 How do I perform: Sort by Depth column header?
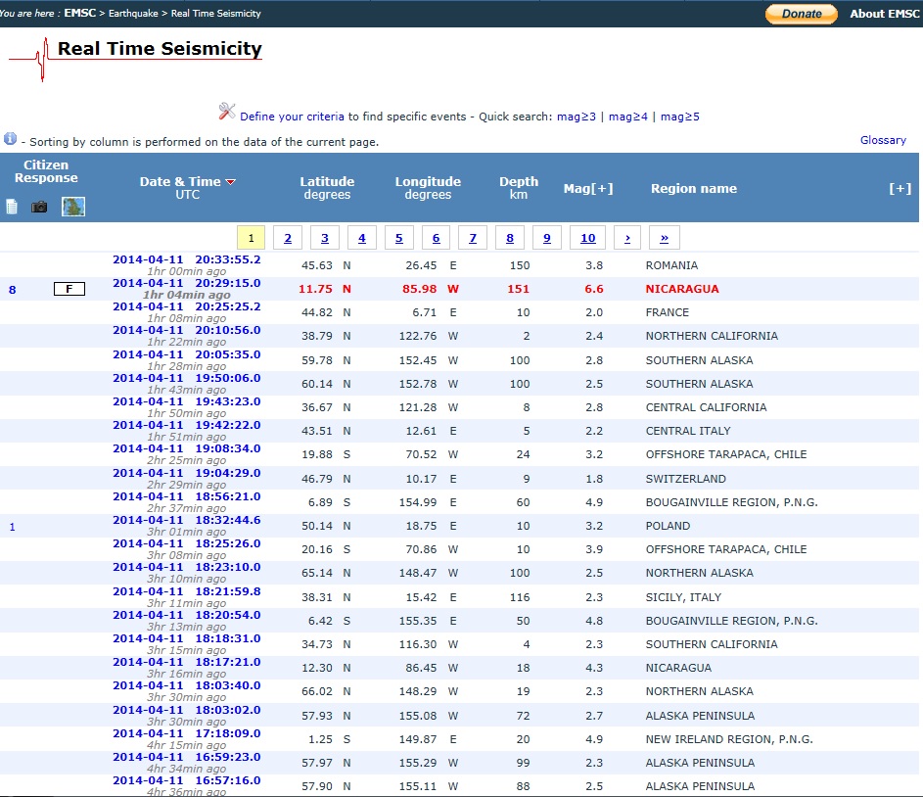click(519, 182)
